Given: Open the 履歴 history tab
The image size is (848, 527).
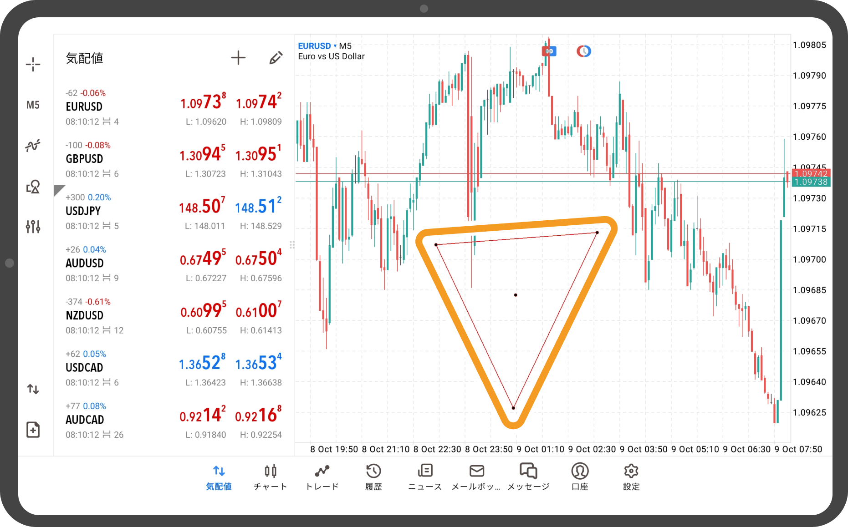Looking at the screenshot, I should pyautogui.click(x=373, y=477).
